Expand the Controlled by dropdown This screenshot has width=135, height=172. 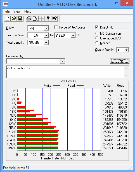click(x=63, y=61)
